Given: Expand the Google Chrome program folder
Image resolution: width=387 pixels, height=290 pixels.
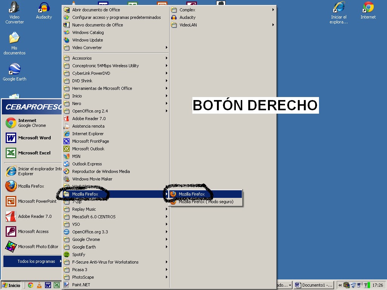Looking at the screenshot, I should [x=116, y=239].
